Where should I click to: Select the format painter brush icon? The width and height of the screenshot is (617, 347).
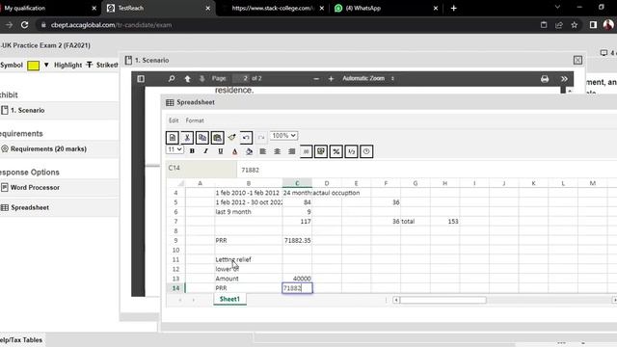coord(231,137)
